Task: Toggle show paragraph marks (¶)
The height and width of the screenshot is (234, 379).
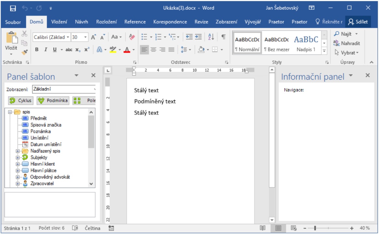Action: (223, 37)
